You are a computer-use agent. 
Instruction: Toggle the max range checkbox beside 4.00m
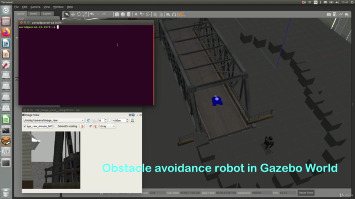[x=110, y=121]
